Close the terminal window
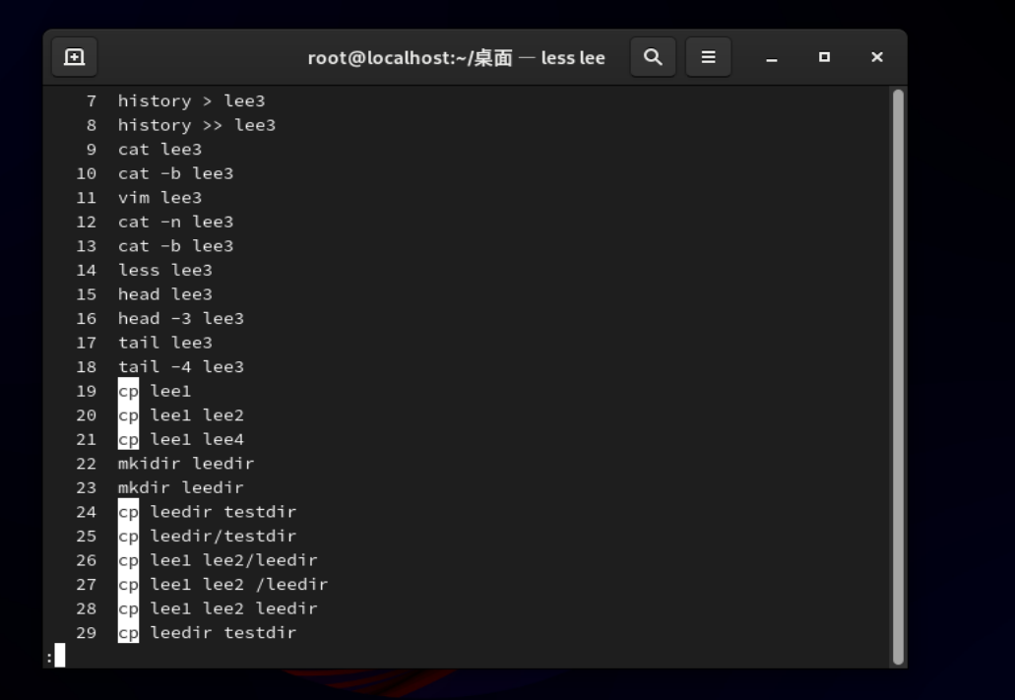 (877, 57)
